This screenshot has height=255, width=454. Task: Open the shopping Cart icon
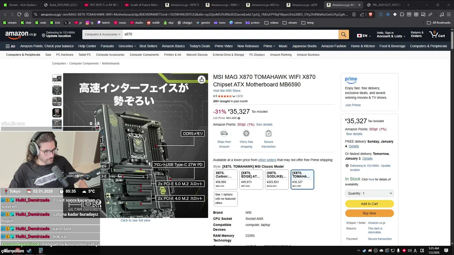(x=437, y=34)
